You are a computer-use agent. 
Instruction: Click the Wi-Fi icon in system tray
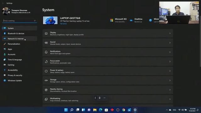179,110
